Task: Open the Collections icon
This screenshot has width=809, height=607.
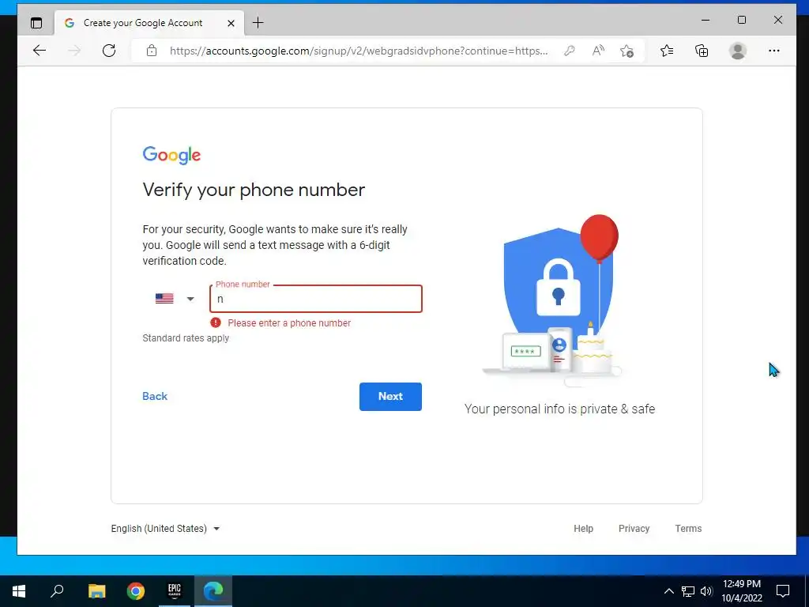Action: 702,51
